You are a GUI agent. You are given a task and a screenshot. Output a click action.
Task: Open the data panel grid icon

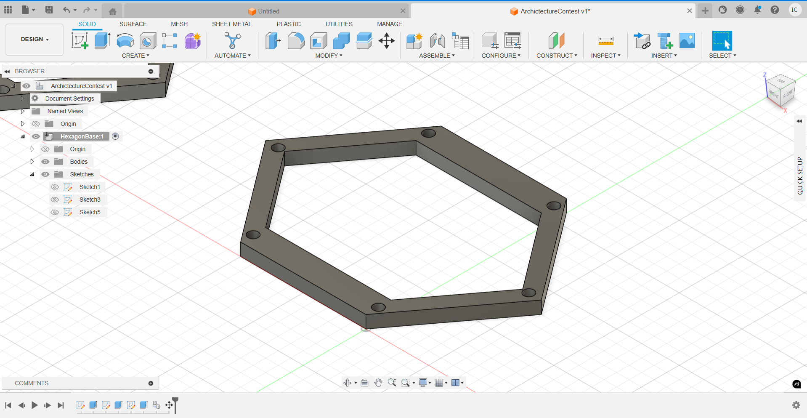click(8, 10)
